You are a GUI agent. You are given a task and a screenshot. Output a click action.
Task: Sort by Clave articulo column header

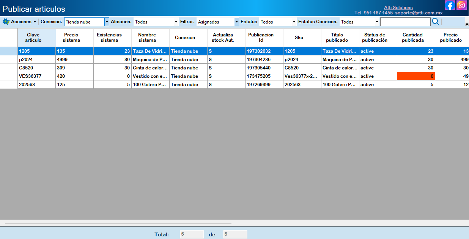[33, 38]
